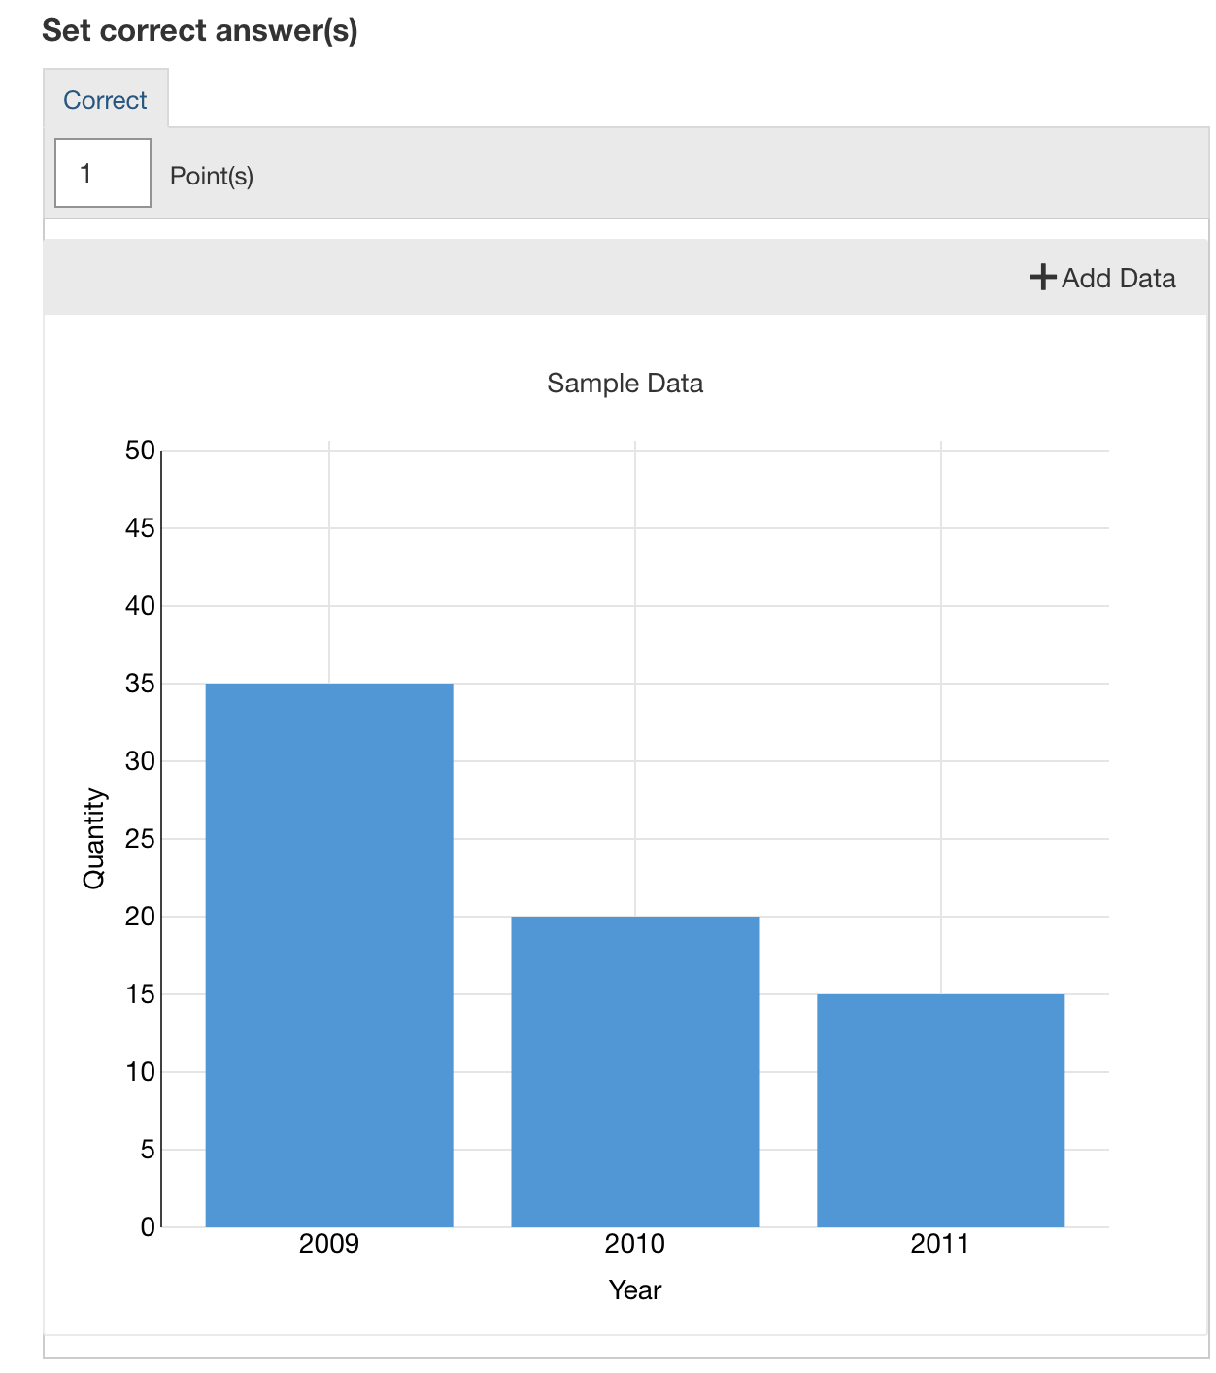Switch to the Correct tab
Image resolution: width=1216 pixels, height=1373 pixels.
(x=104, y=99)
